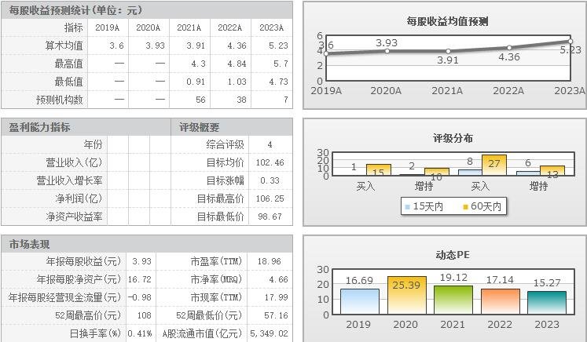Image resolution: width=587 pixels, height=342 pixels.
Task: Click the 市现率(TTM) value 17.99
Action: [x=277, y=297]
